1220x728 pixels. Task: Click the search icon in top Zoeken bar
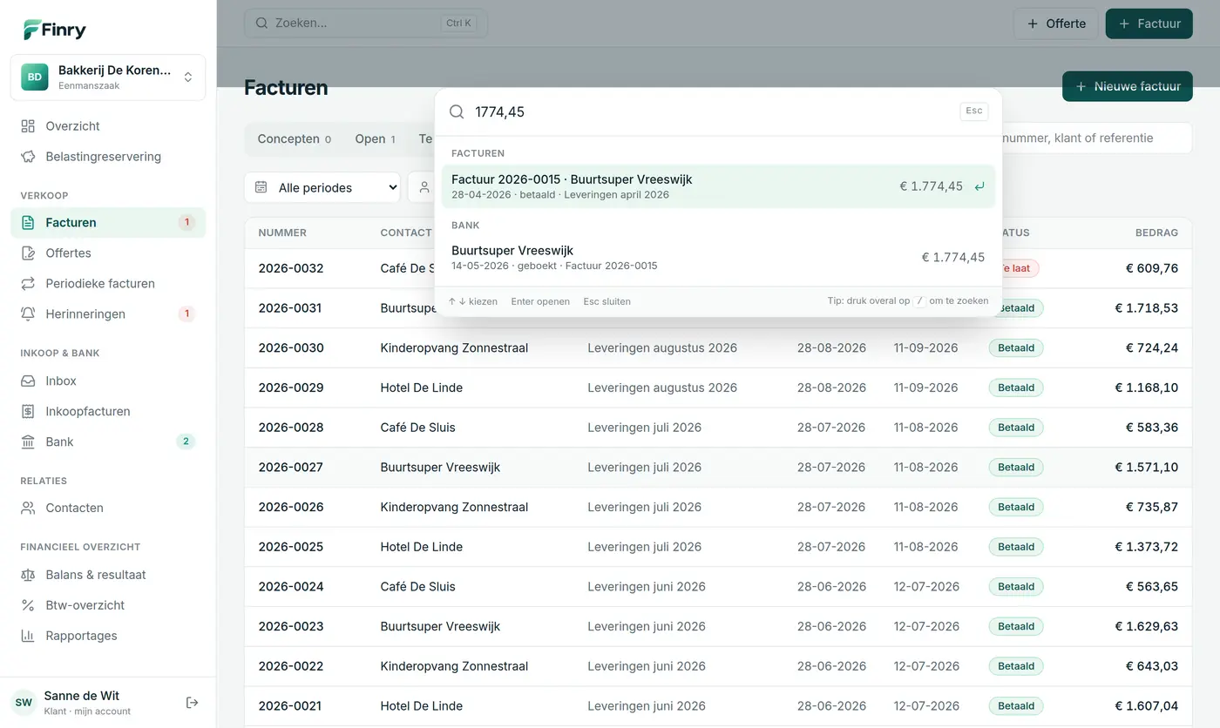click(261, 23)
